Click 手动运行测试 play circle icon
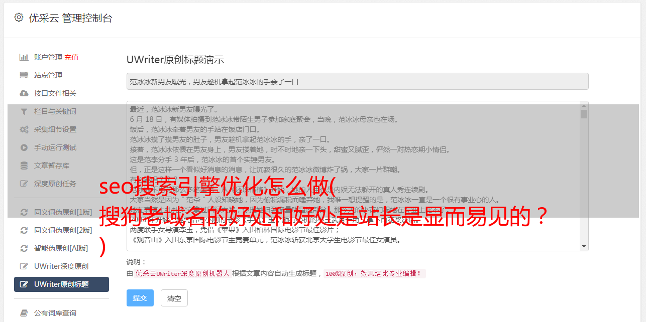This screenshot has width=646, height=322. point(24,147)
